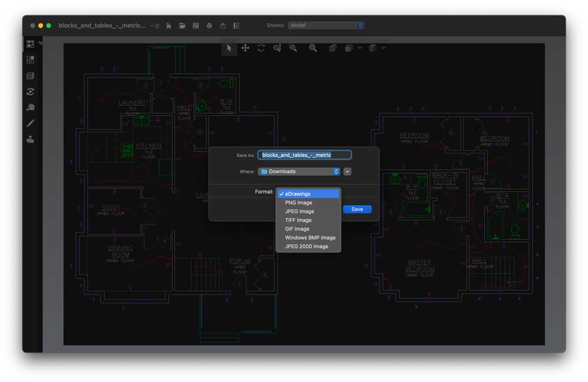Choose JPEG 2000 Image format option
Screen dimensions: 588x382
point(306,246)
